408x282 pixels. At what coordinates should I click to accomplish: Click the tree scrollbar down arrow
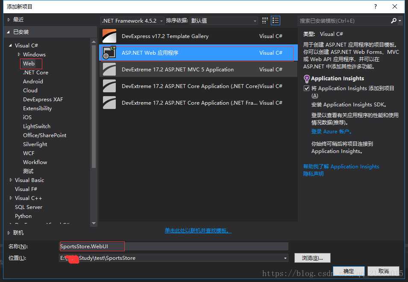pyautogui.click(x=94, y=223)
